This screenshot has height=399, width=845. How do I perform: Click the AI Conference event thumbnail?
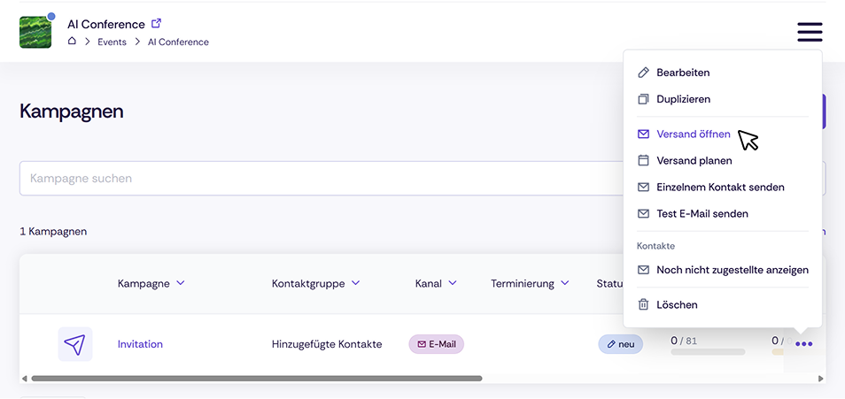[35, 33]
